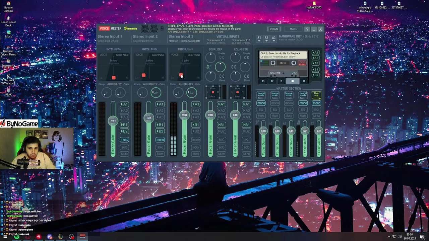The image size is (429, 241).
Task: Click Stereo Input 1 Intellipan Color Panel
Action: coord(114,66)
